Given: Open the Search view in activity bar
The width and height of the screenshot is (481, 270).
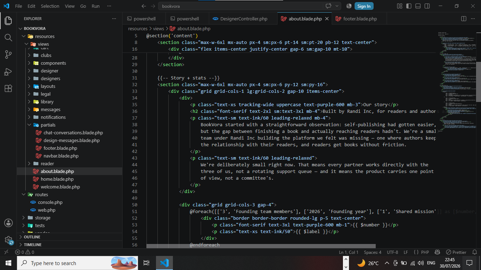Looking at the screenshot, I should [8, 38].
